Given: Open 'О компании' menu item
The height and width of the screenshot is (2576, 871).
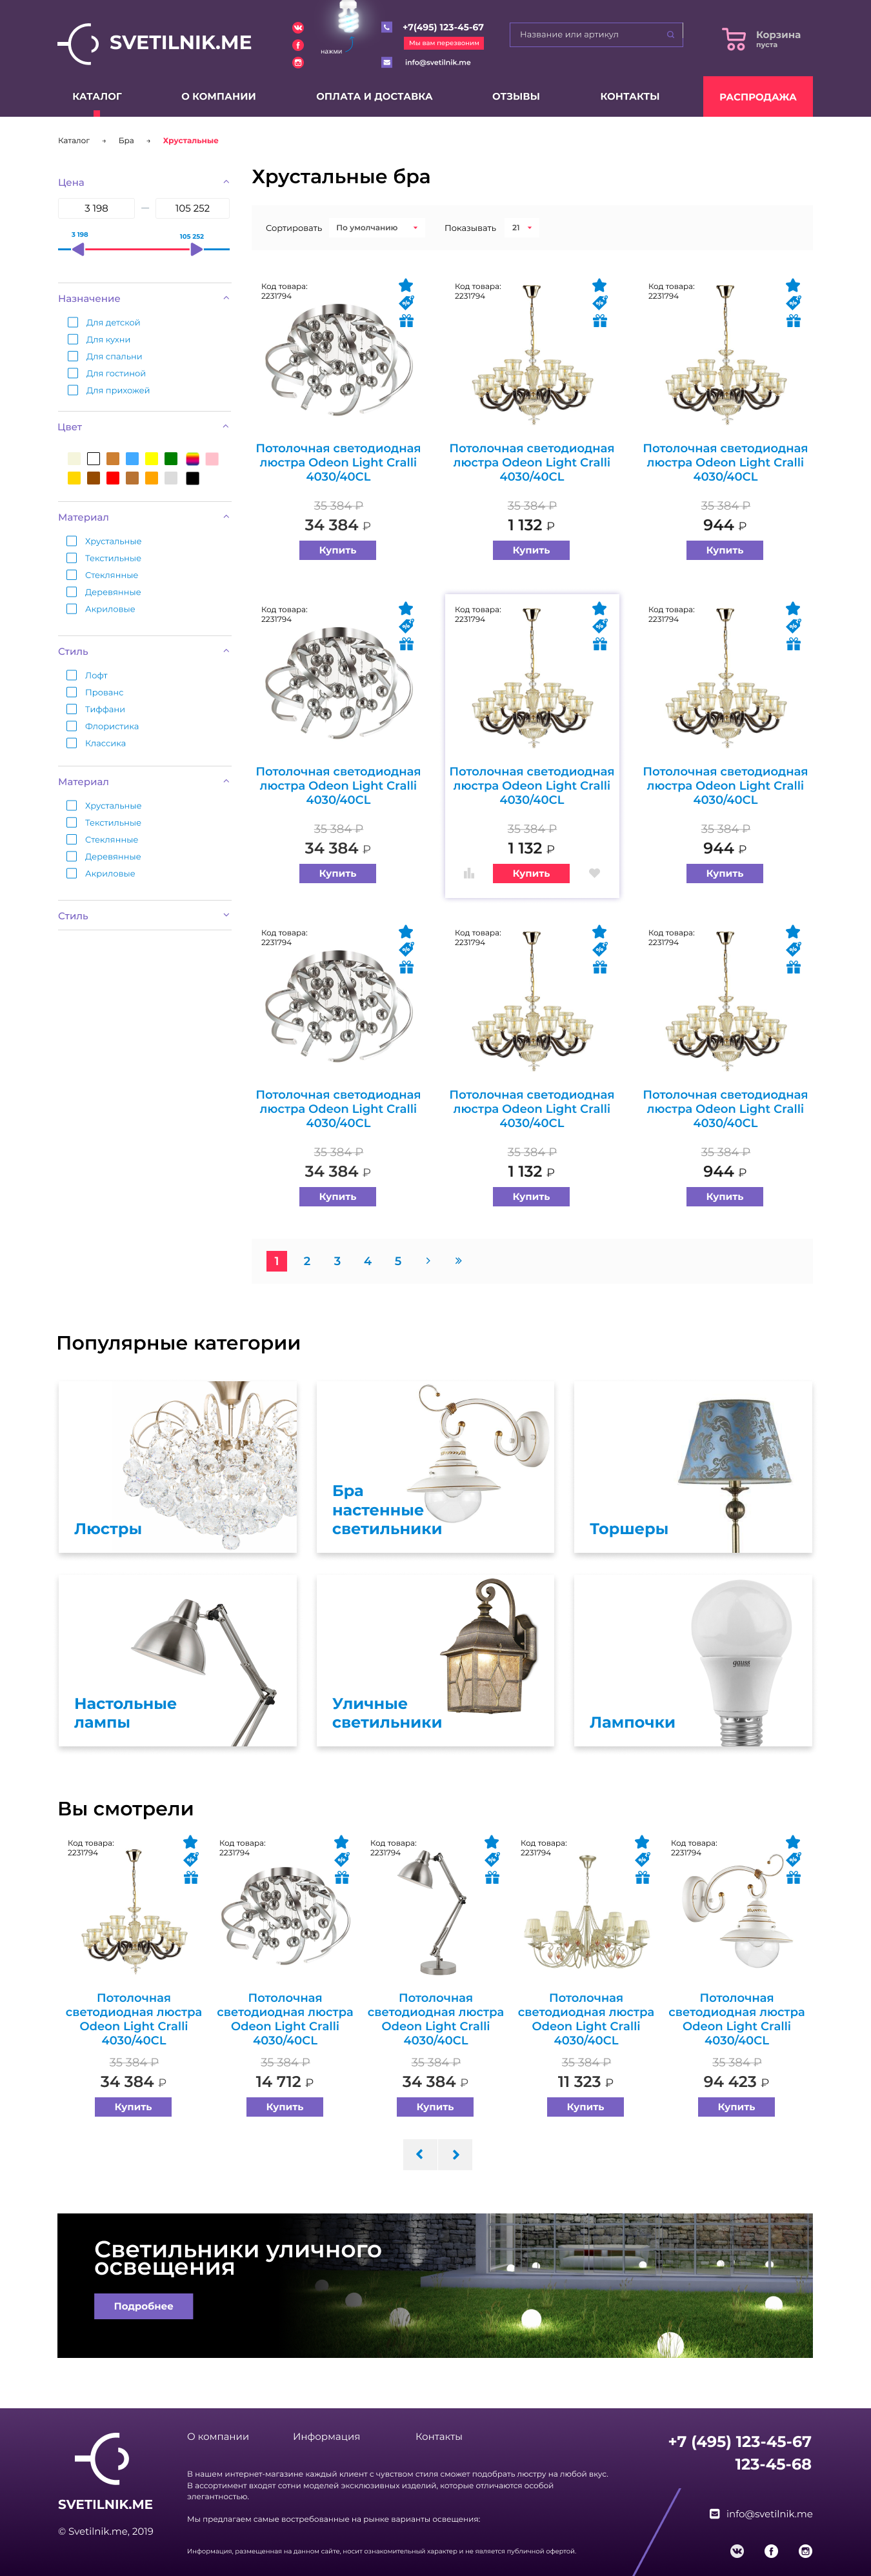Looking at the screenshot, I should coord(219,96).
